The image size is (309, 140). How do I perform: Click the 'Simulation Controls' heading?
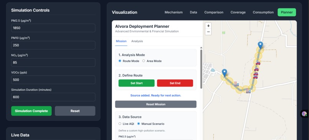pyautogui.click(x=30, y=10)
